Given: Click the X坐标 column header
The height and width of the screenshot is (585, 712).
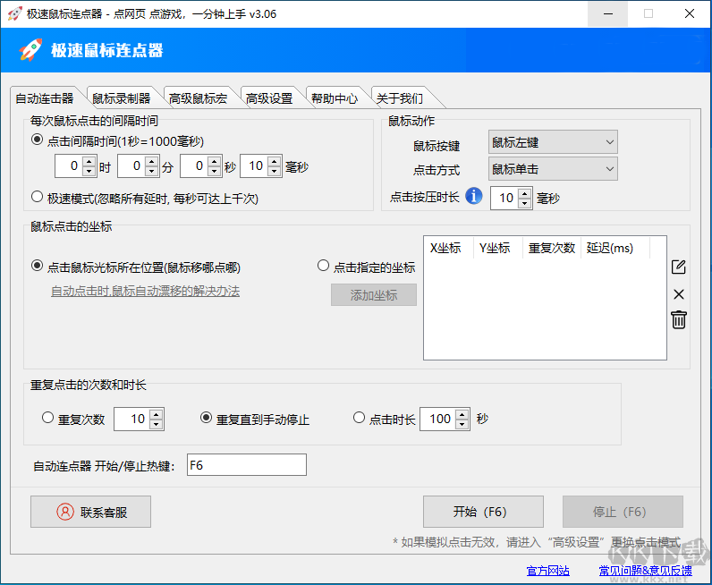Looking at the screenshot, I should tap(448, 248).
